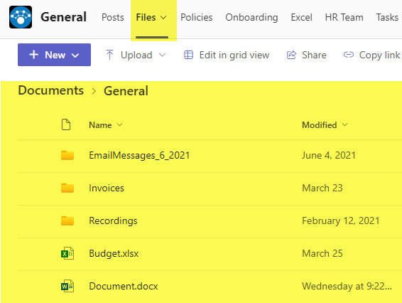Open the EmailMessages_6_2021 folder name
Image resolution: width=402 pixels, height=303 pixels.
coord(139,155)
